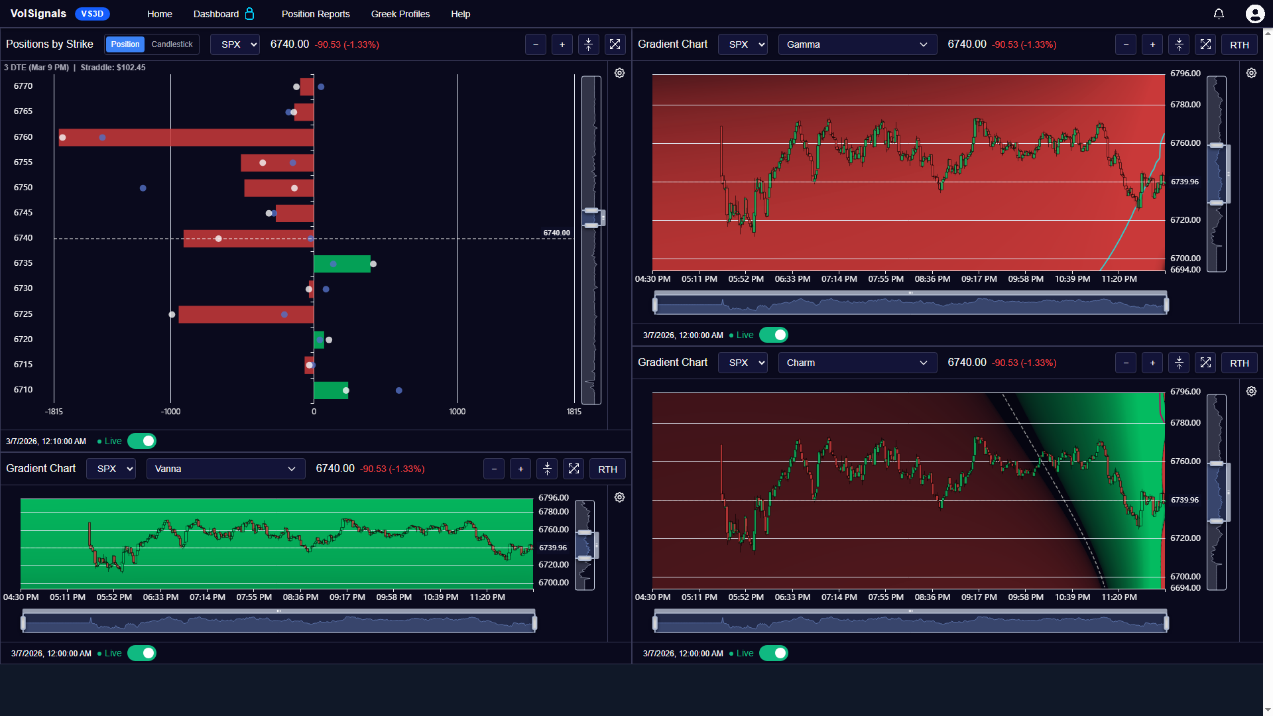1273x716 pixels.
Task: Switch to Candlestick view tab
Action: [172, 44]
